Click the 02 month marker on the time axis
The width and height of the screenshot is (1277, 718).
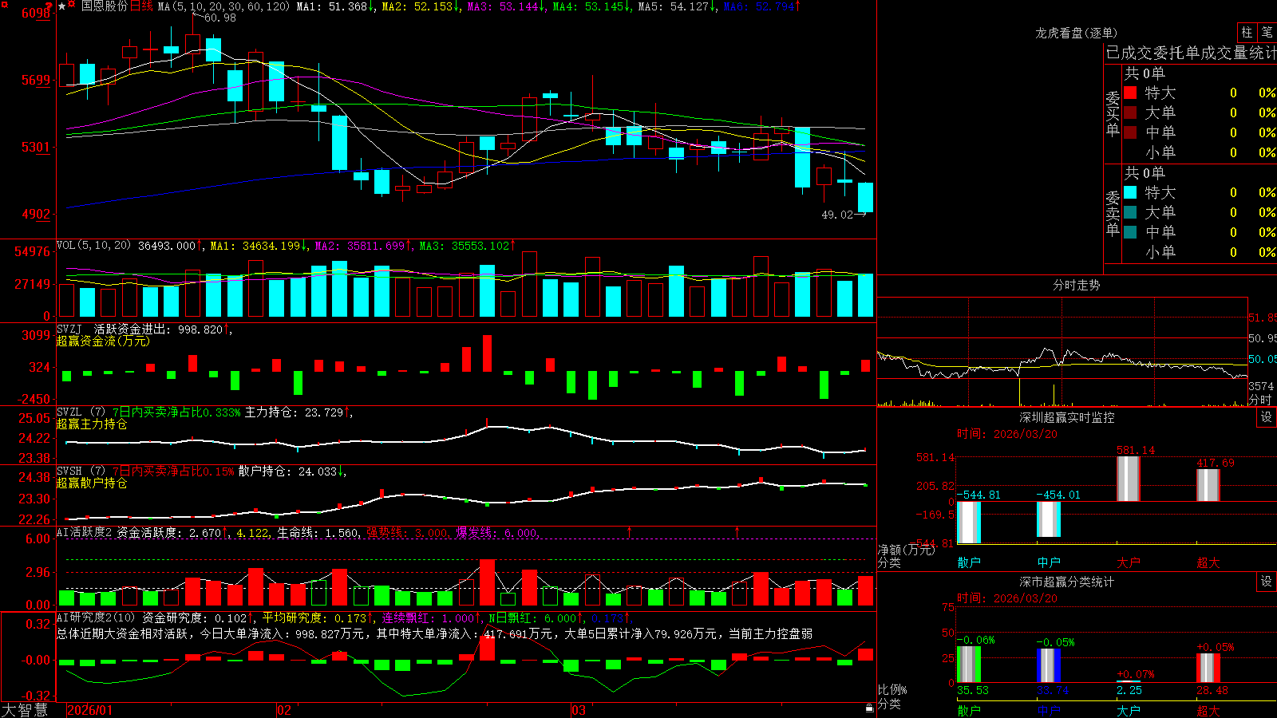(x=284, y=710)
